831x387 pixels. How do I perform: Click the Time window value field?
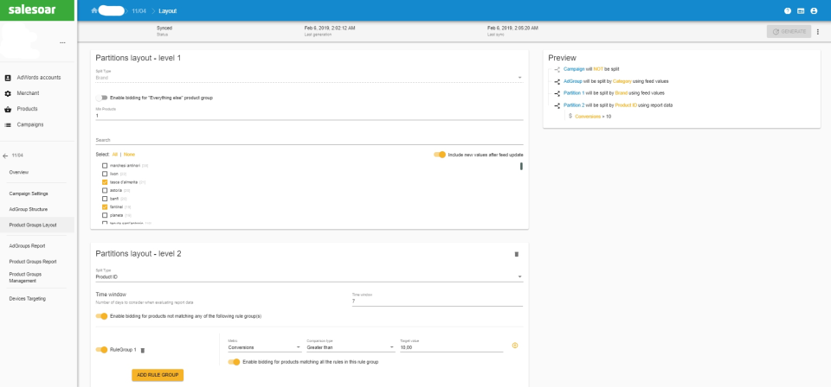pos(437,301)
